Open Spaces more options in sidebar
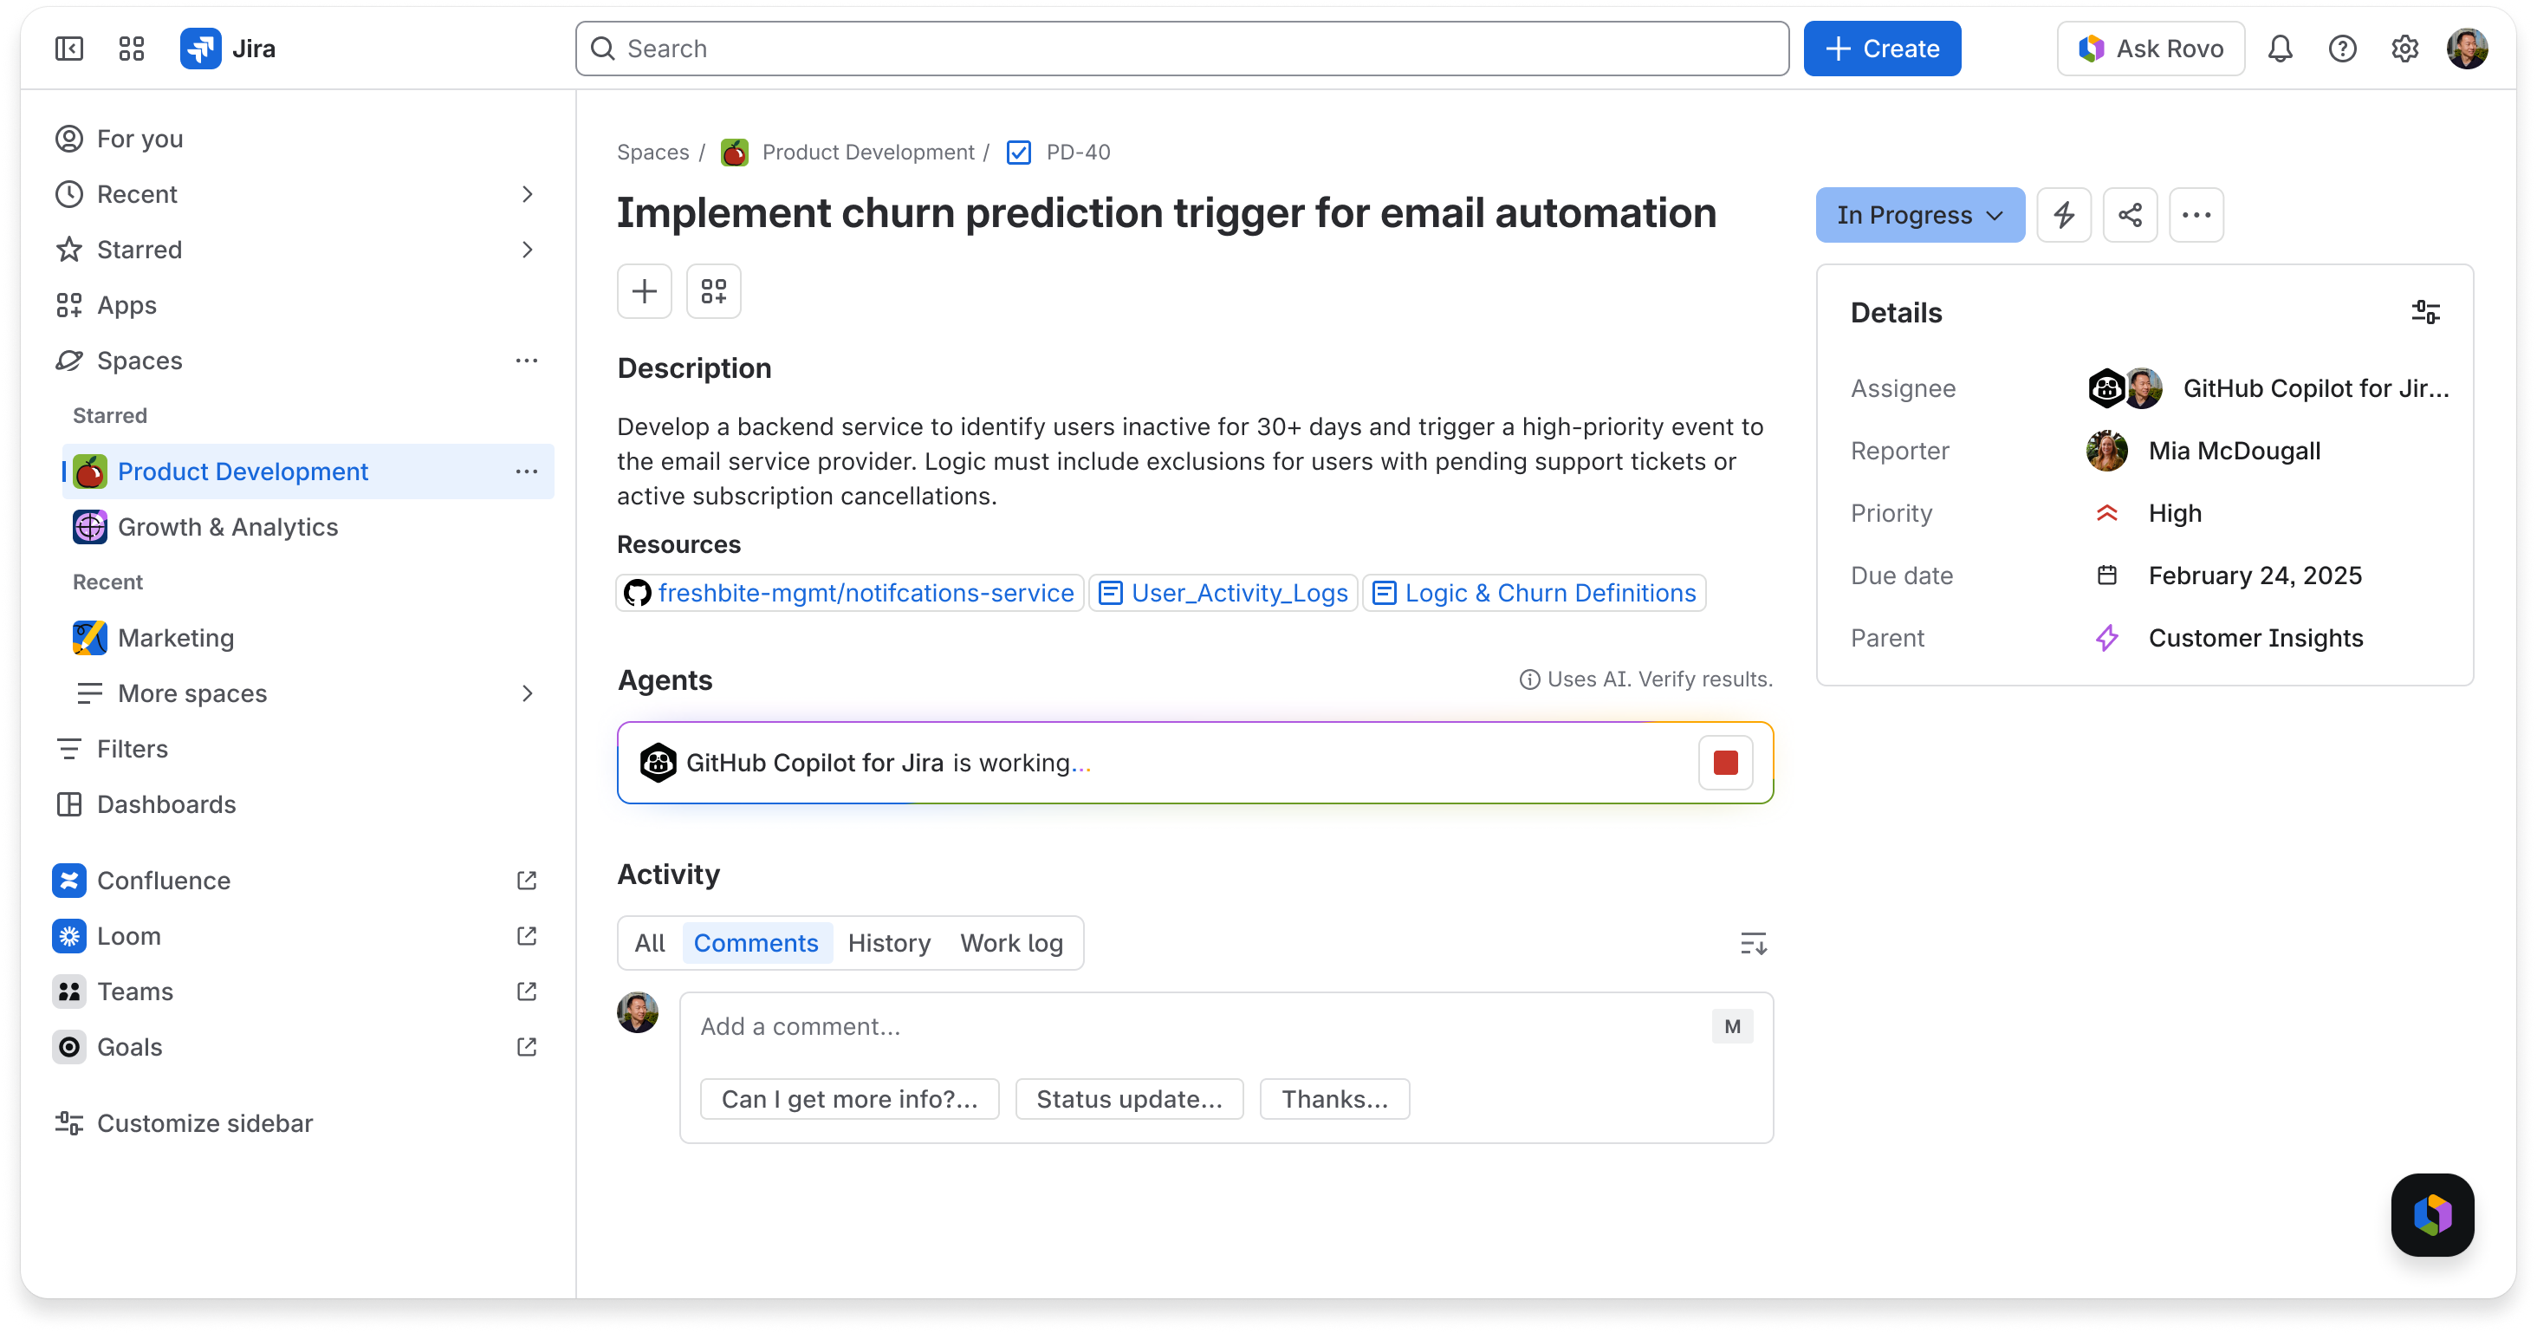Viewport: 2537px width, 1333px height. coord(526,361)
